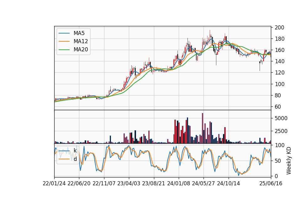Click the 200 price axis label
This screenshot has width=301, height=216.
coord(279,28)
